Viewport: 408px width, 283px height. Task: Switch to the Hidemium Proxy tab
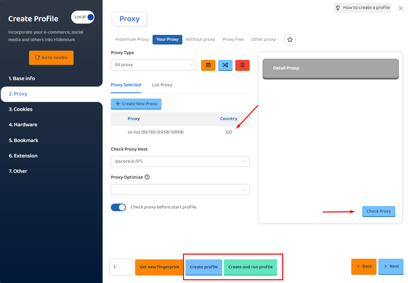(132, 39)
